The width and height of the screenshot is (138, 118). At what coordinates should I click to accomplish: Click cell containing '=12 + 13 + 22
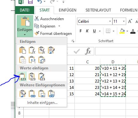click(113, 81)
